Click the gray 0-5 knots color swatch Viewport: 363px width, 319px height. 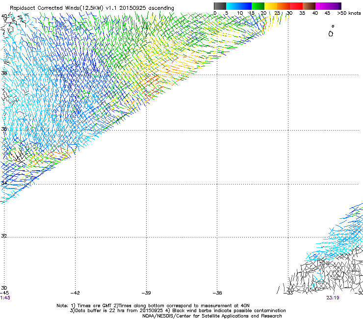click(x=220, y=6)
